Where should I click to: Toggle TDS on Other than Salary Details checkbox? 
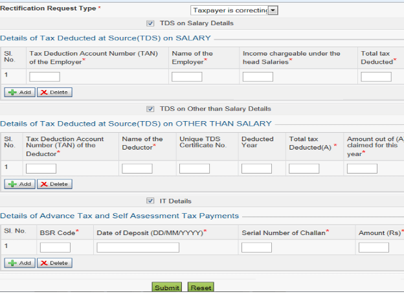pos(151,109)
